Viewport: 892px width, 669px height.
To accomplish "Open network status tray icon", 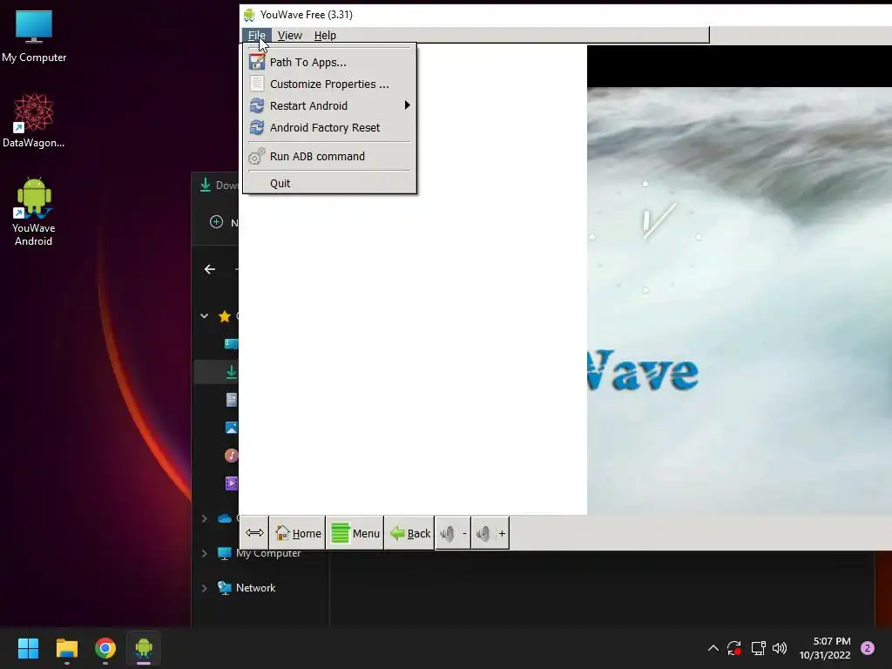I will 759,648.
